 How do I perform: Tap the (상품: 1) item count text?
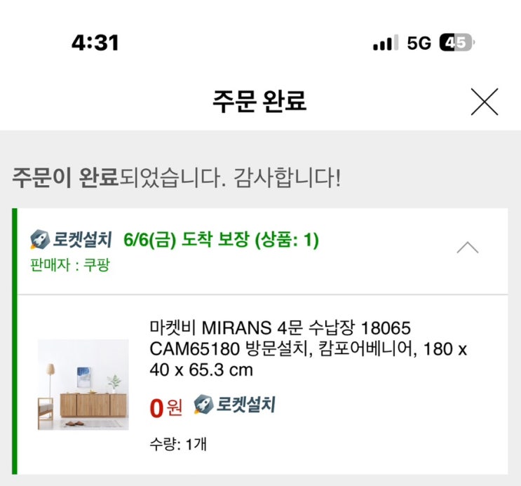pos(286,241)
